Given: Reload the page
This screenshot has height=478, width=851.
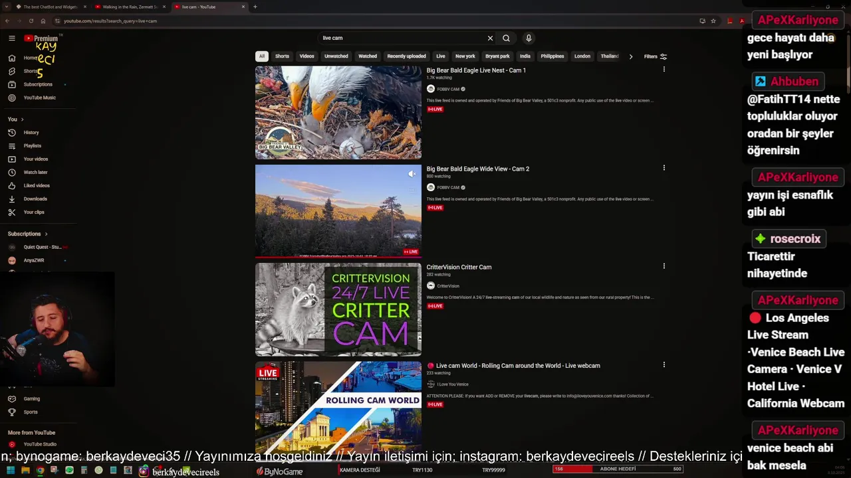Looking at the screenshot, I should point(31,21).
